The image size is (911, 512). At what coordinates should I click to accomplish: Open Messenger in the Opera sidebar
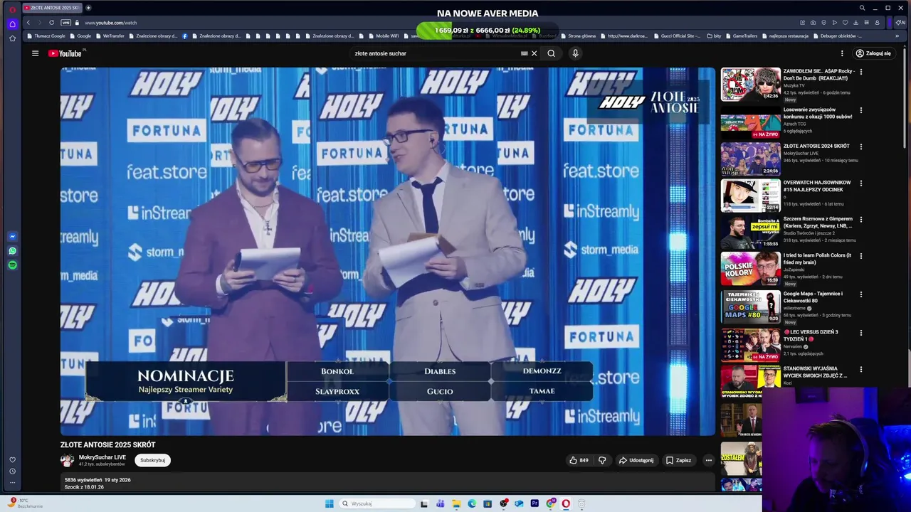click(12, 236)
